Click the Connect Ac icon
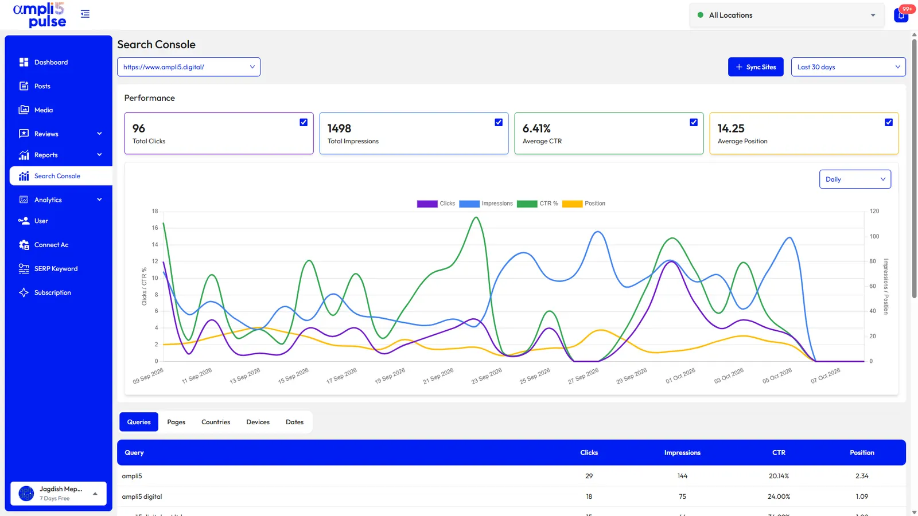 pyautogui.click(x=24, y=245)
